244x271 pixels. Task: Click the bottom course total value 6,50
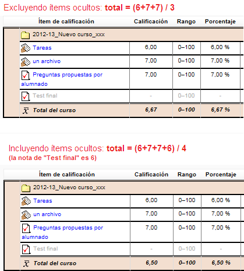pos(151,263)
